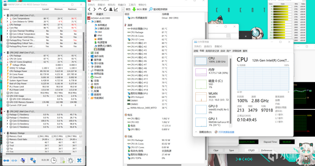Open AIDA64 工具(T) menu

point(132,5)
